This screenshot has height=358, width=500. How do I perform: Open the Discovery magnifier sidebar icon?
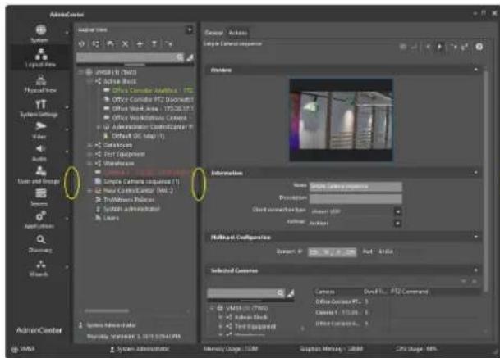pyautogui.click(x=40, y=244)
